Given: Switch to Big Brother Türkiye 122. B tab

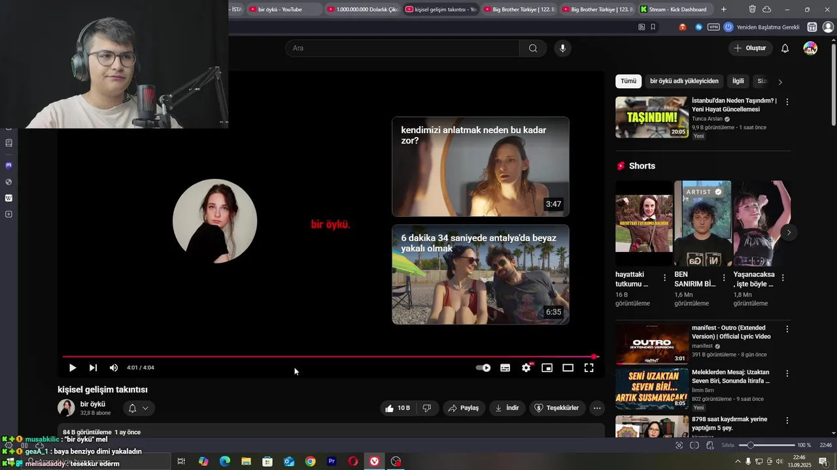Looking at the screenshot, I should click(519, 9).
